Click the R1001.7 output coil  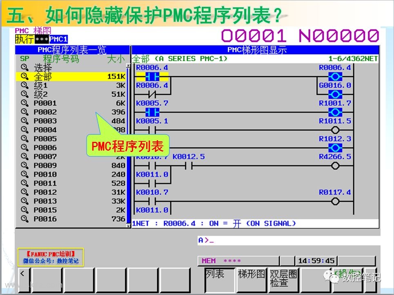click(x=335, y=112)
